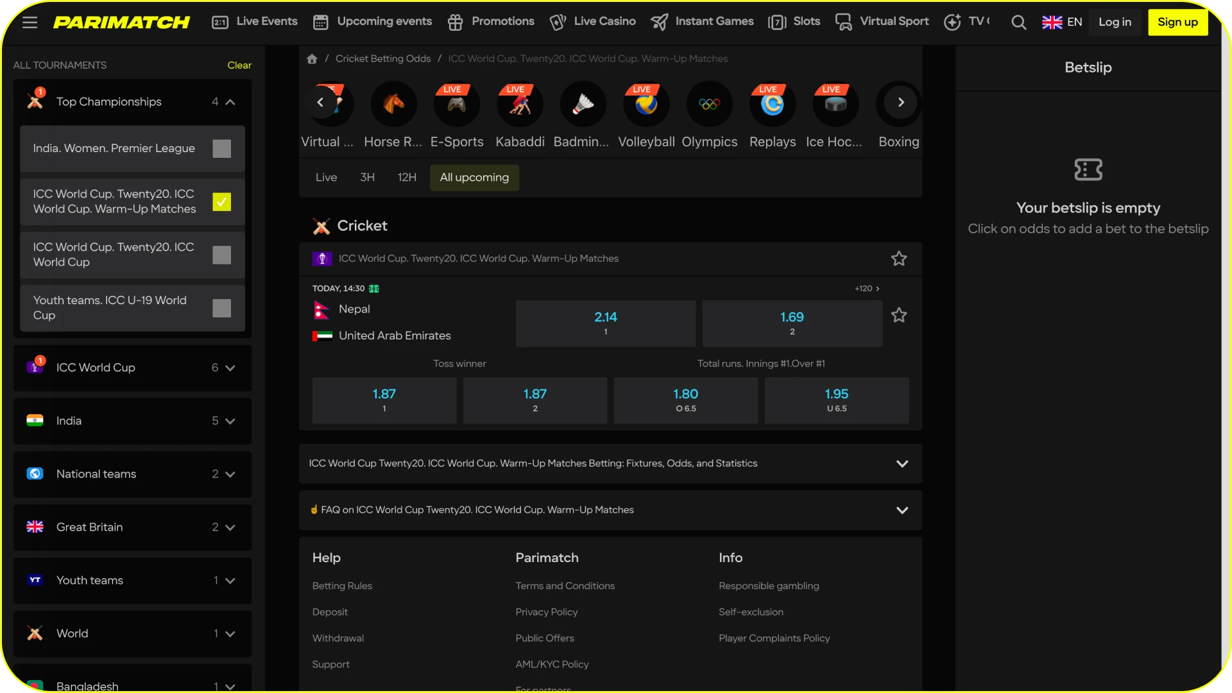The height and width of the screenshot is (693, 1232).
Task: Expand the FAQ on ICC World Cup section
Action: [x=610, y=510]
